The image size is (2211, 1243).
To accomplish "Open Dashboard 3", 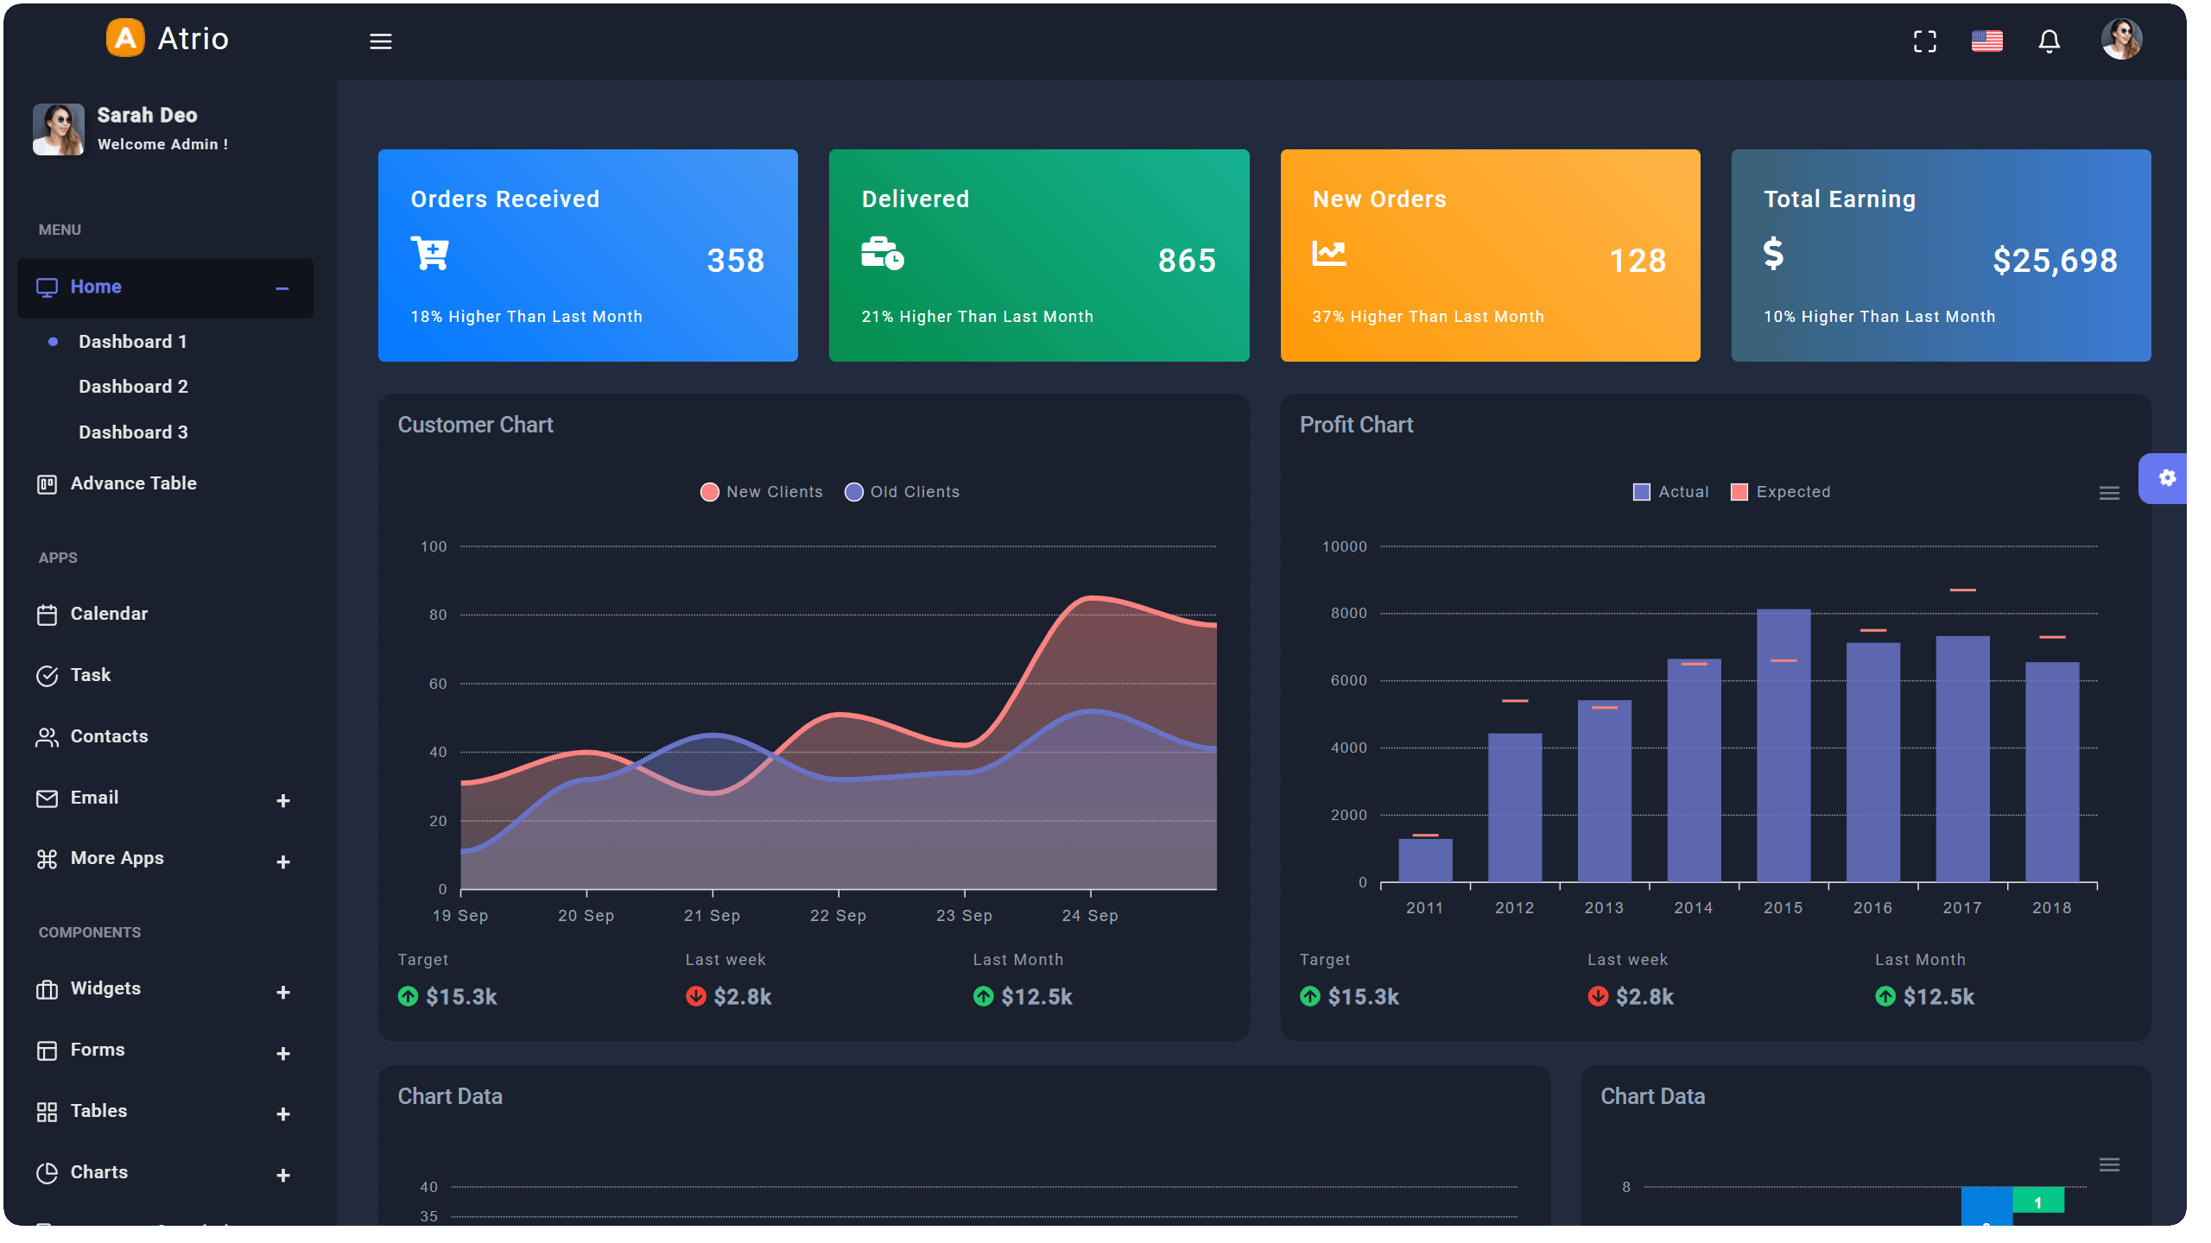I will 133,432.
